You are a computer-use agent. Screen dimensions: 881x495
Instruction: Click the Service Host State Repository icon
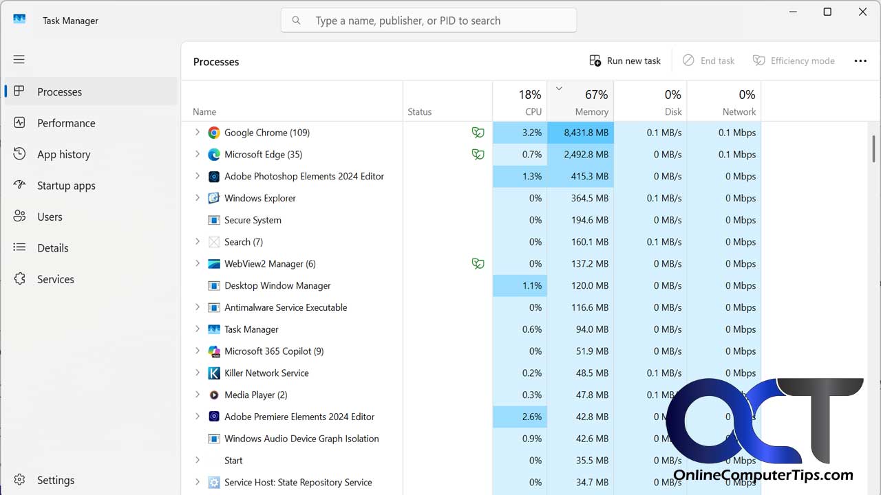(214, 483)
